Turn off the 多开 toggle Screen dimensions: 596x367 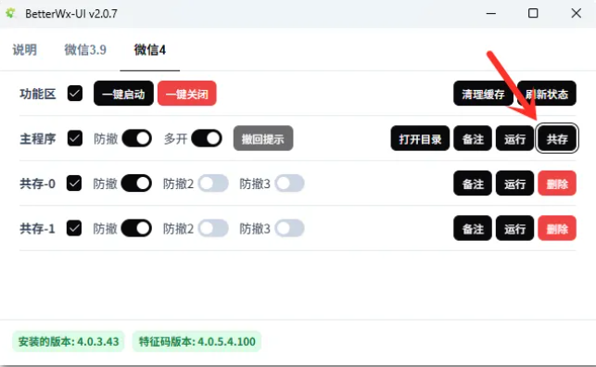(207, 138)
